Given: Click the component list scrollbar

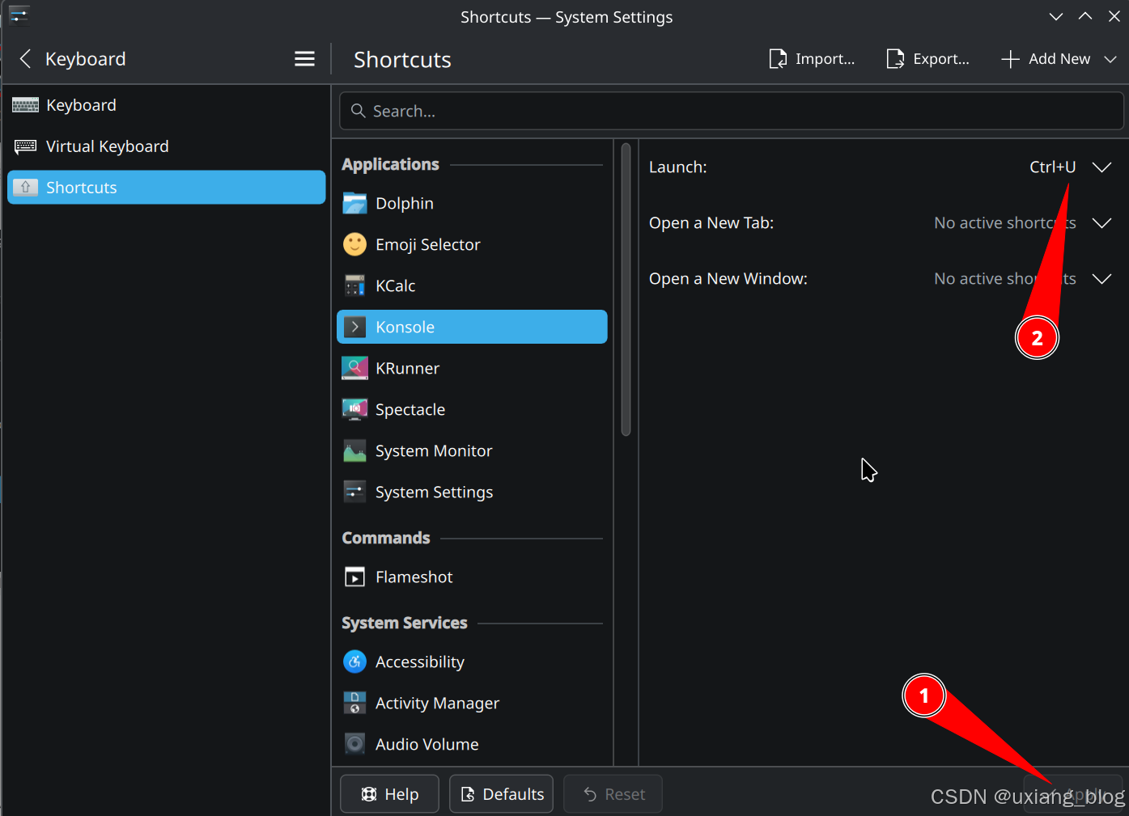Looking at the screenshot, I should [x=626, y=290].
